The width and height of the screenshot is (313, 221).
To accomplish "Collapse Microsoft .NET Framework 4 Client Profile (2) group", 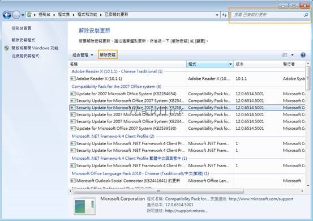I will [x=113, y=136].
